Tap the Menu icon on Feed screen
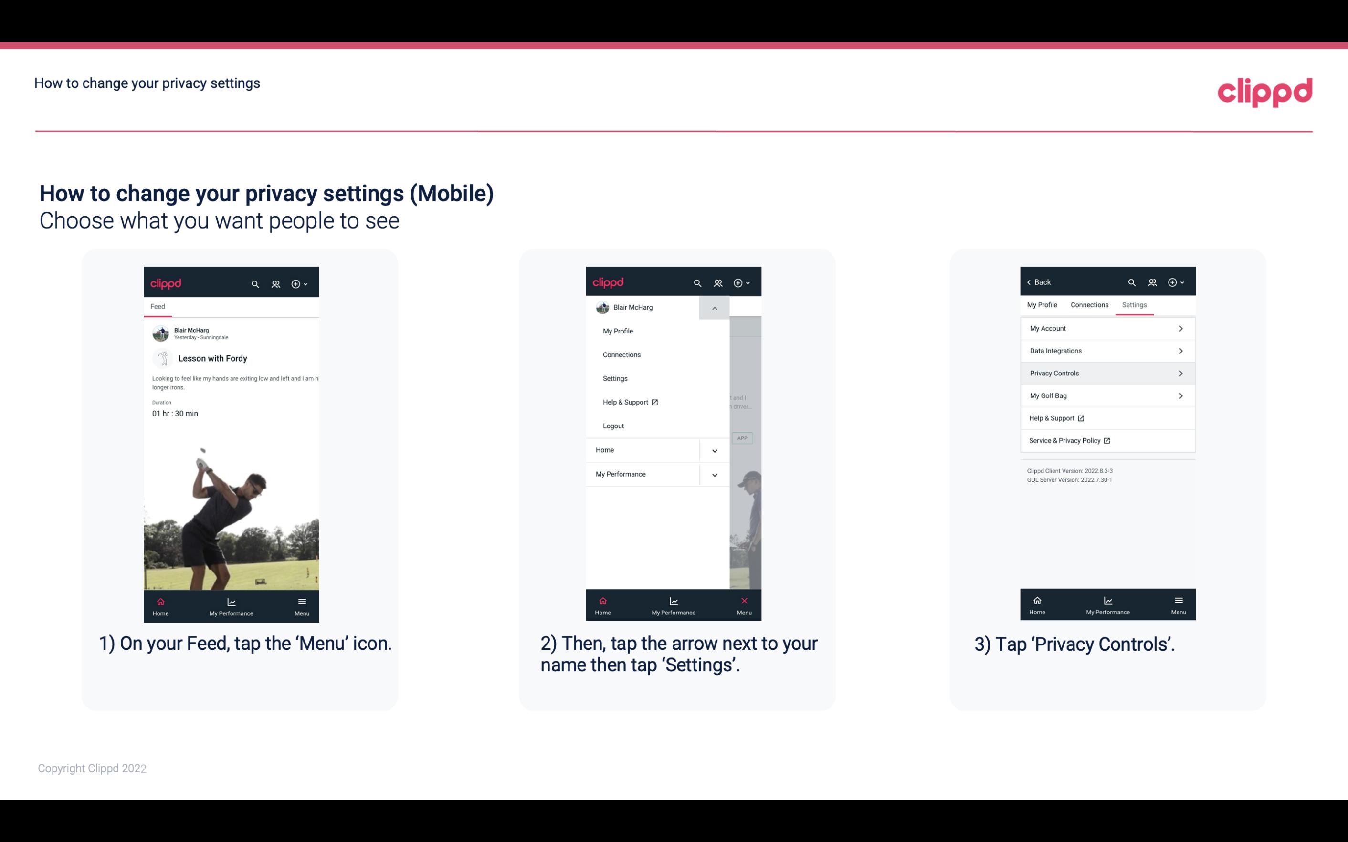 [x=302, y=605]
